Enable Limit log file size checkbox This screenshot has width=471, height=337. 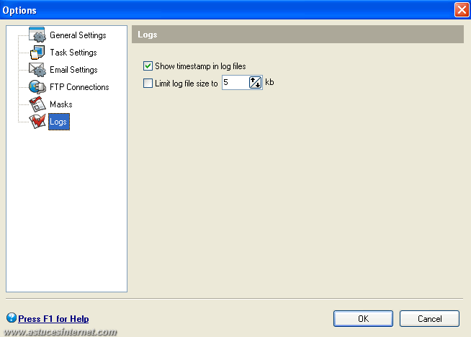148,83
